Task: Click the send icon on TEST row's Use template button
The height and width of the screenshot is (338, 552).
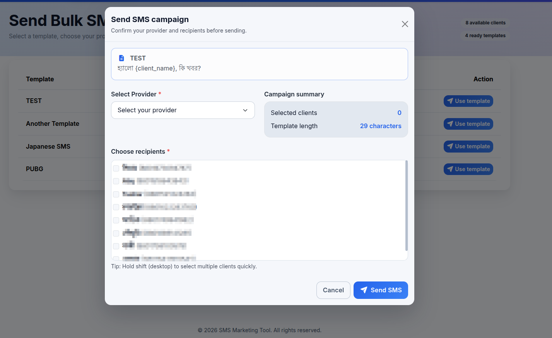Action: [x=450, y=101]
